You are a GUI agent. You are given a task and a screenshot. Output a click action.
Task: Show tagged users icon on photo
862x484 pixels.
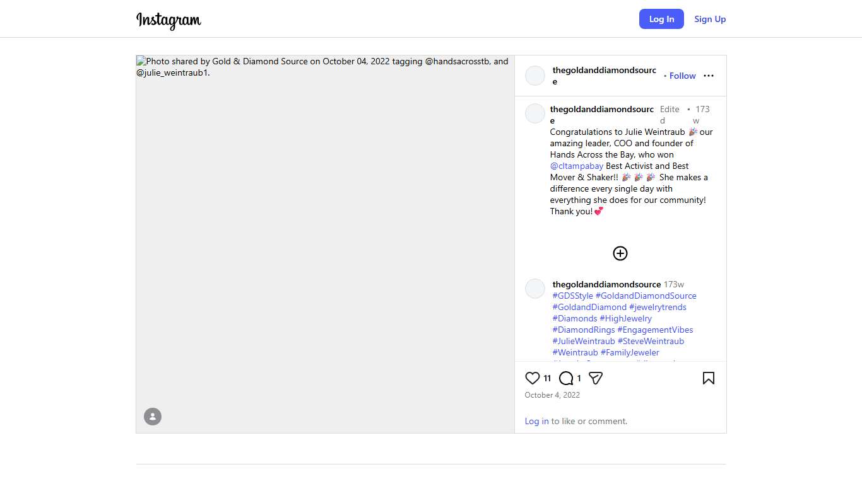pos(153,417)
